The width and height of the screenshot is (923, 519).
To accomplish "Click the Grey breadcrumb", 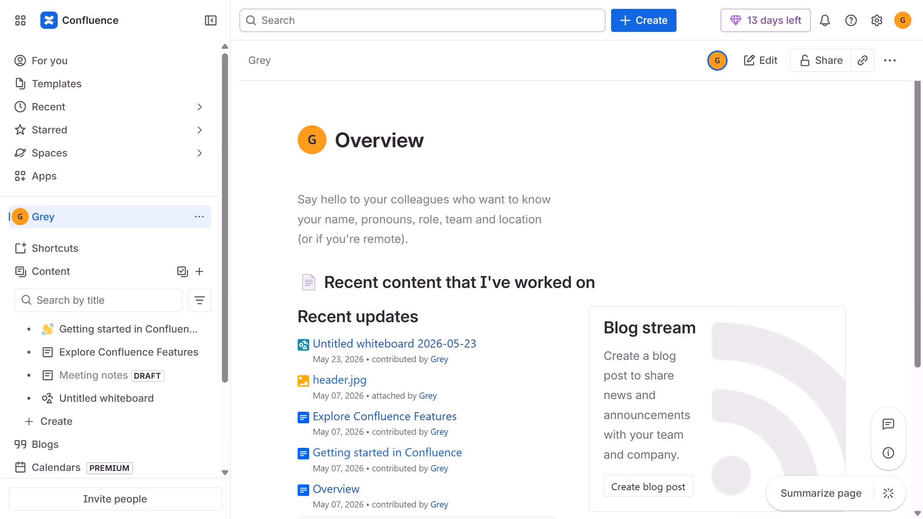I will [259, 60].
